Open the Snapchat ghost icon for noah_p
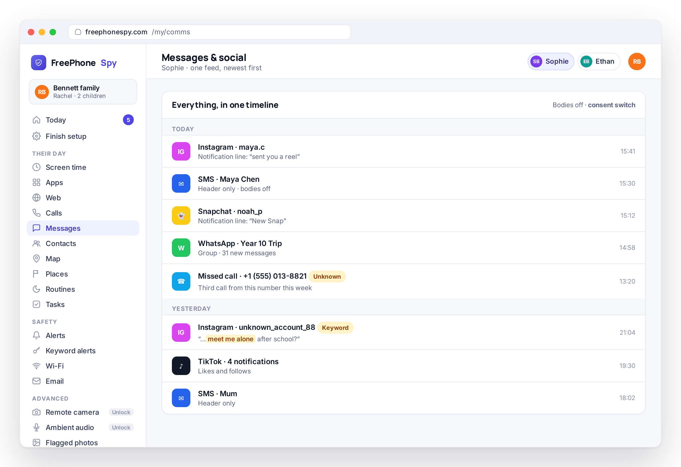The width and height of the screenshot is (681, 467). pos(181,216)
